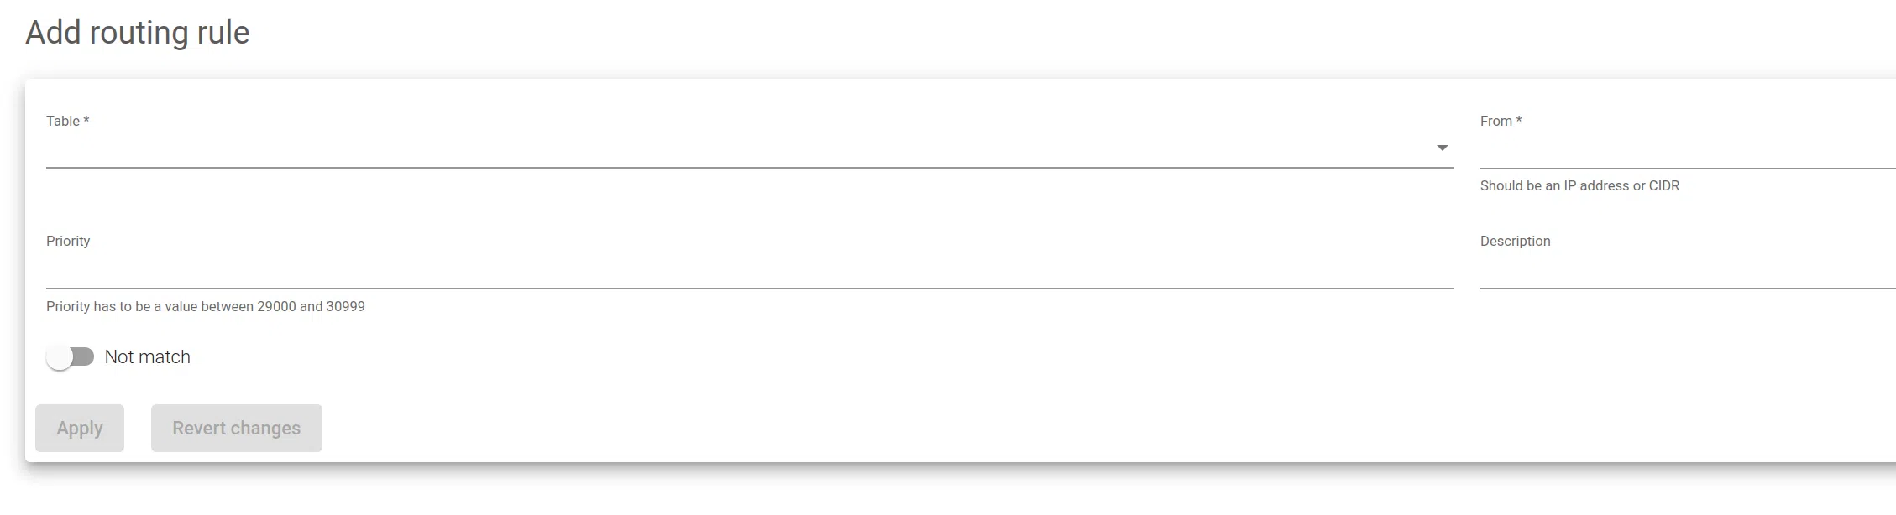Click the IP address or CIDR hint
The height and width of the screenshot is (515, 1896).
1579,186
